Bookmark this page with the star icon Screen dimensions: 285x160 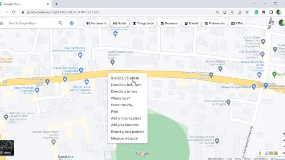(247, 12)
